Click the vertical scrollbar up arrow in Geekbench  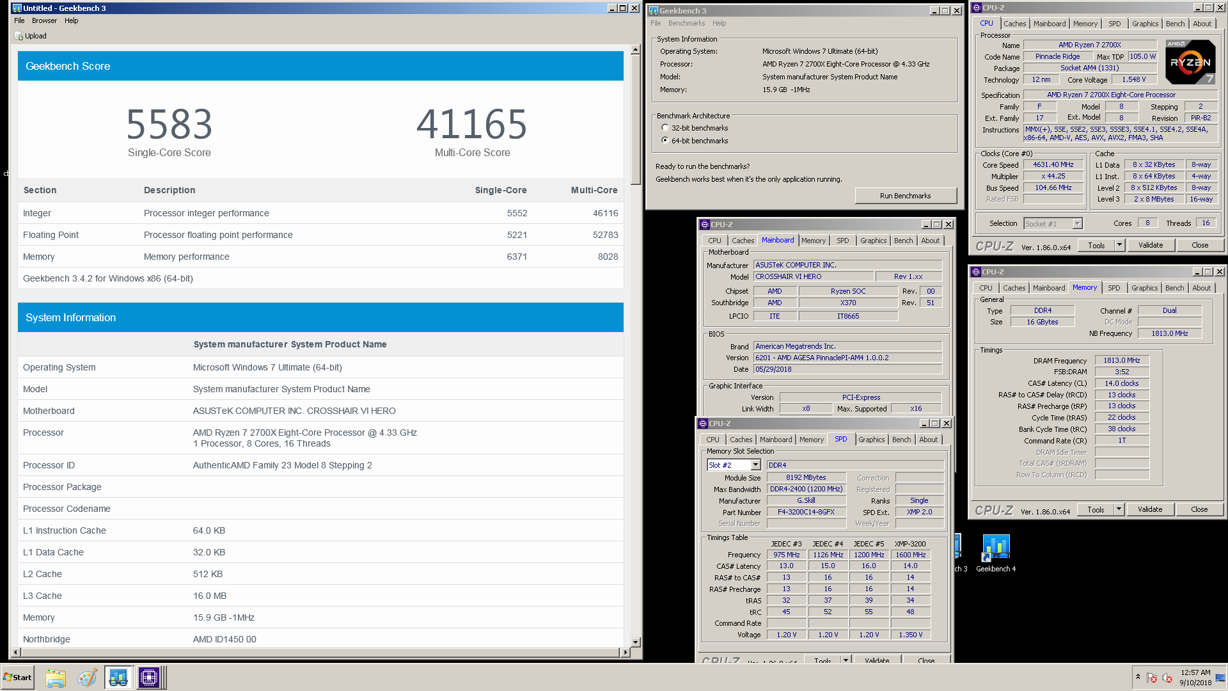point(635,49)
